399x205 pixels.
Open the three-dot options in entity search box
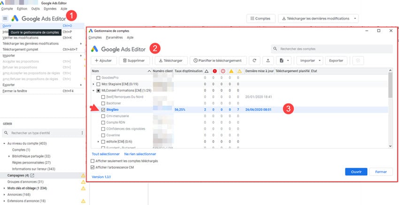(82, 133)
